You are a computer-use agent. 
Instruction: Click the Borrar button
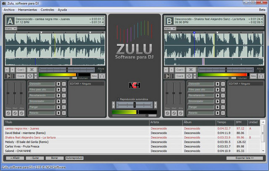click(55, 158)
